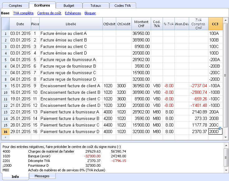The image size is (229, 181).
Task: Click the table's vertical scrollbar thumb
Action: click(x=226, y=75)
